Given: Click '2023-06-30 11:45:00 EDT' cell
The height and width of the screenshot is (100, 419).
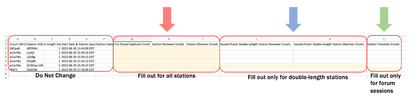Looking at the screenshot, I should pyautogui.click(x=78, y=48).
